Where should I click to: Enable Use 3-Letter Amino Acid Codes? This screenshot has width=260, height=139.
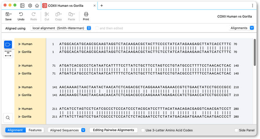tap(143, 130)
